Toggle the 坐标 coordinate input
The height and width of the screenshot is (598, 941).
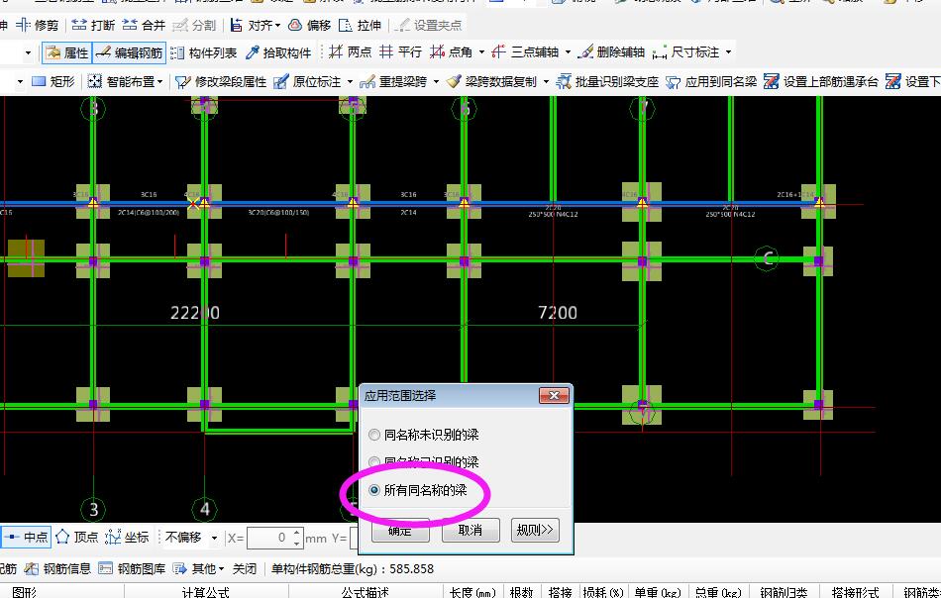[127, 538]
